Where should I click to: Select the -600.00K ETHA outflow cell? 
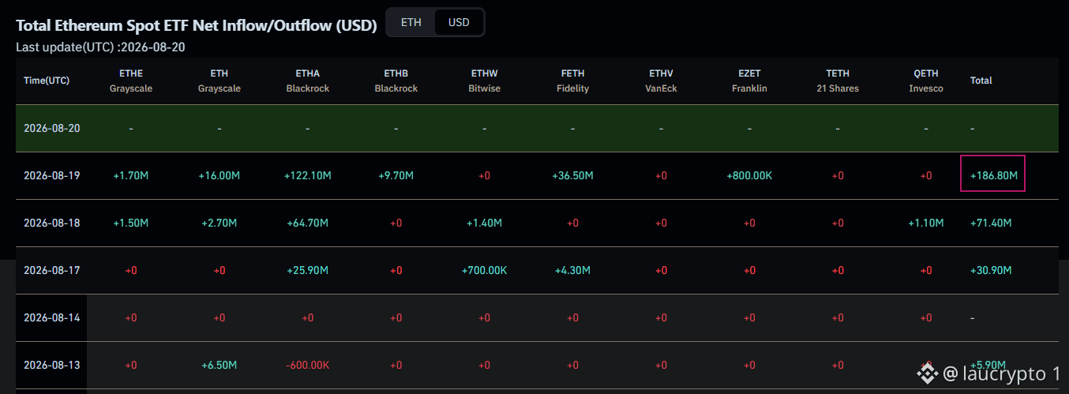(x=308, y=365)
